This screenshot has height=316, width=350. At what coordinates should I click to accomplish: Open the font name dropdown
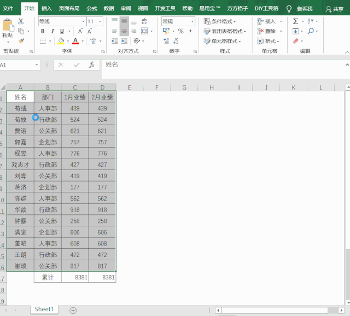83,21
